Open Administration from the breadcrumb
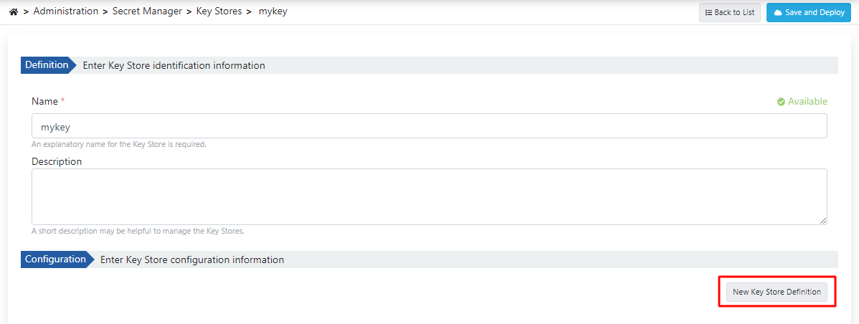This screenshot has width=859, height=324. (x=66, y=11)
